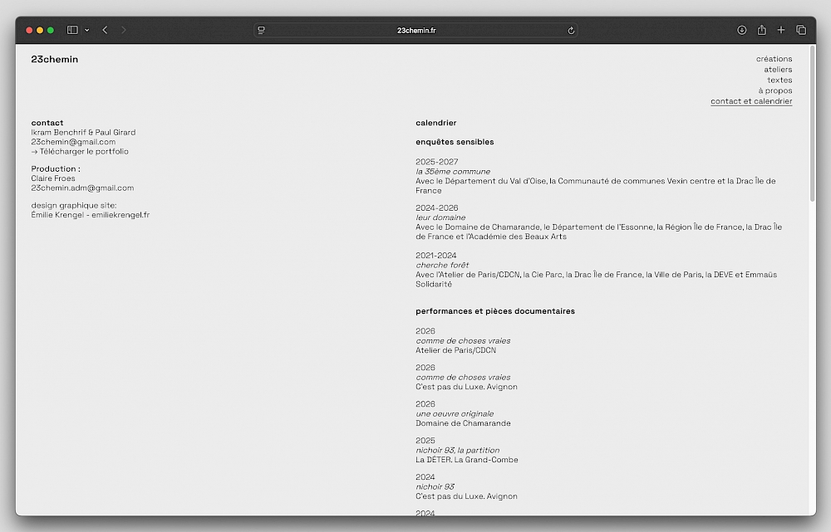Expand the sidebar tab group dropdown arrow
The width and height of the screenshot is (831, 532).
(86, 30)
